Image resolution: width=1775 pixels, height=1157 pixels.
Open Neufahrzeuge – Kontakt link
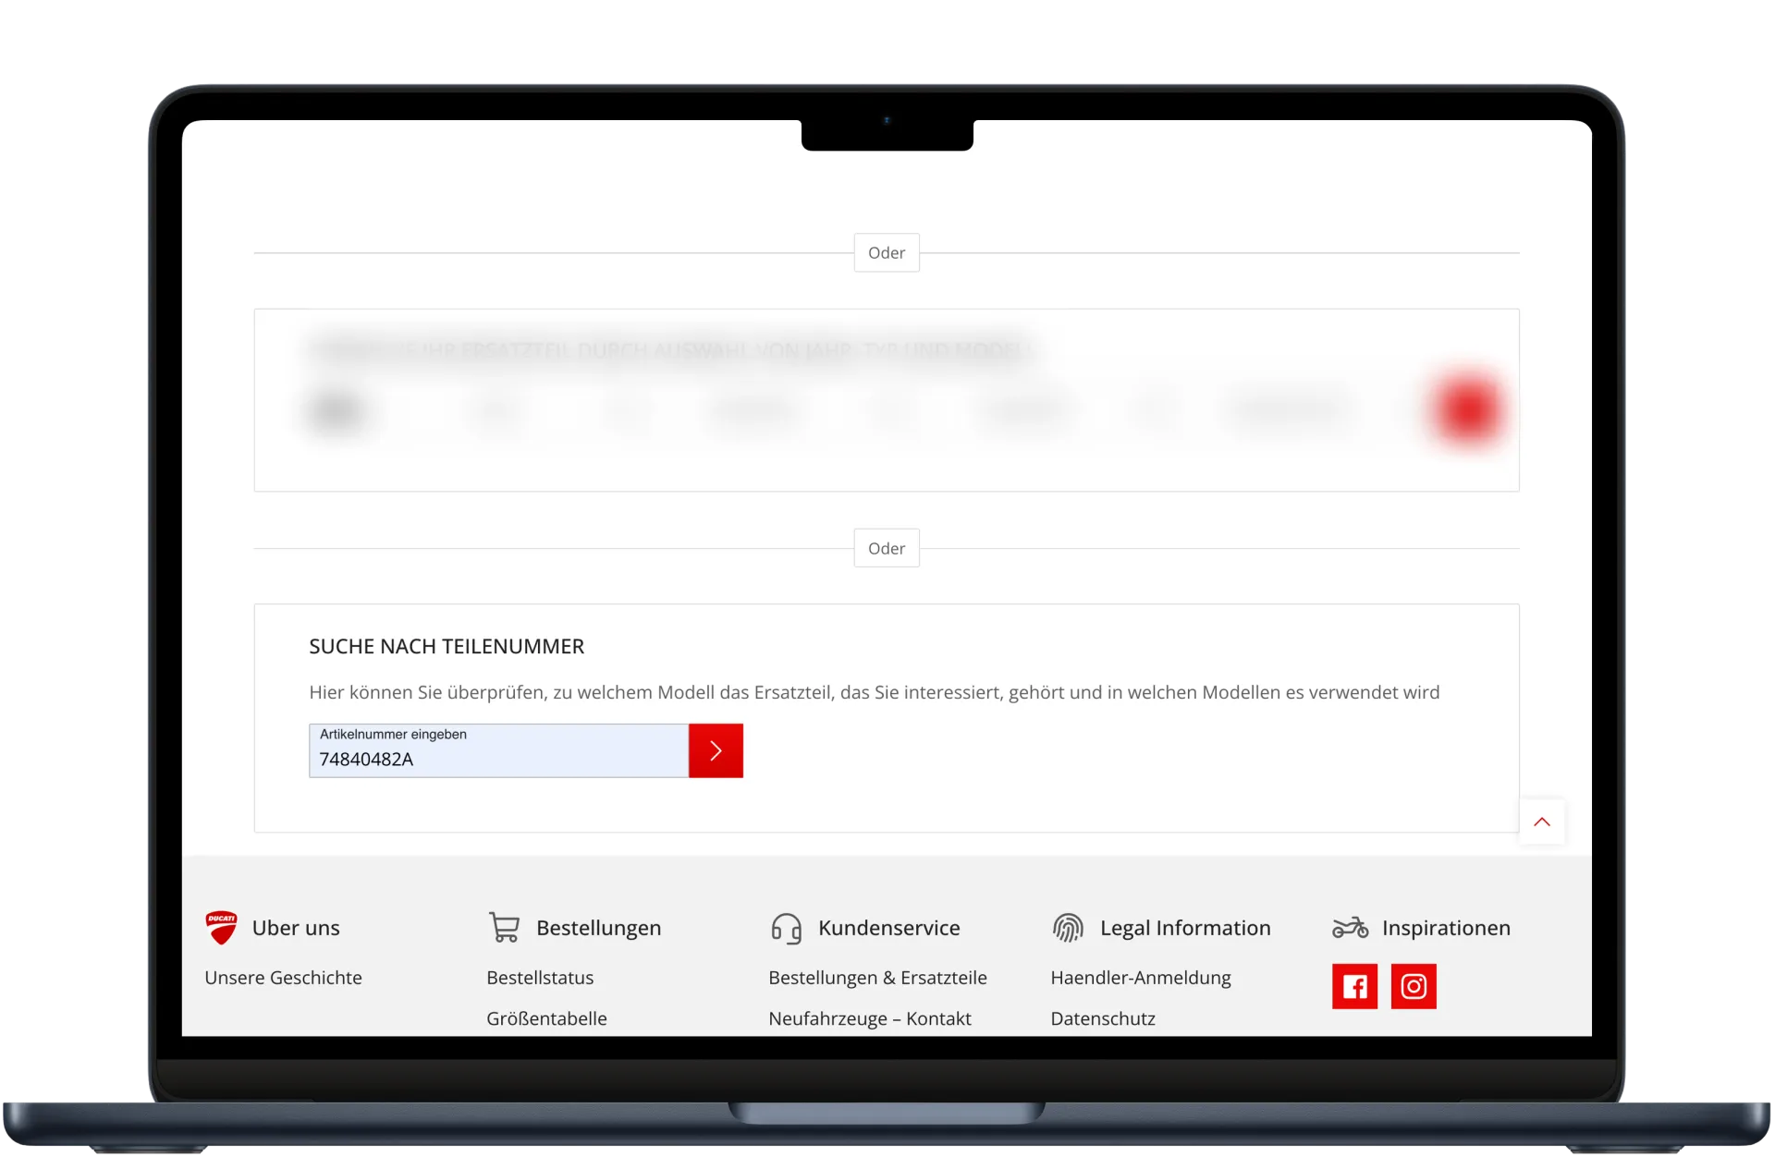coord(869,1018)
